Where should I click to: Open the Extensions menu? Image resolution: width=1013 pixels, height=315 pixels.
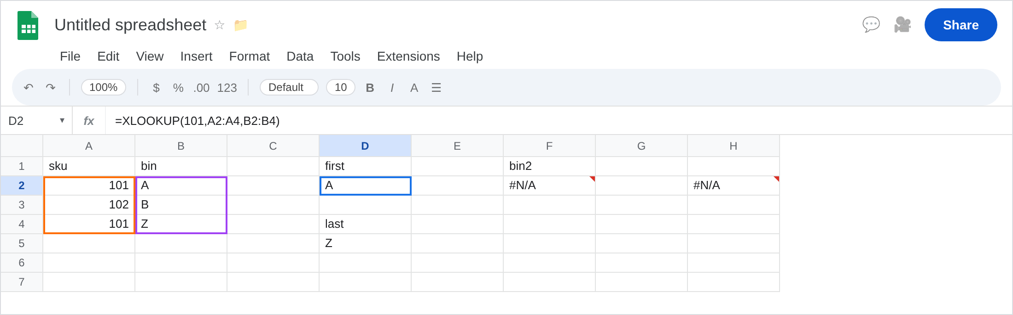(408, 56)
